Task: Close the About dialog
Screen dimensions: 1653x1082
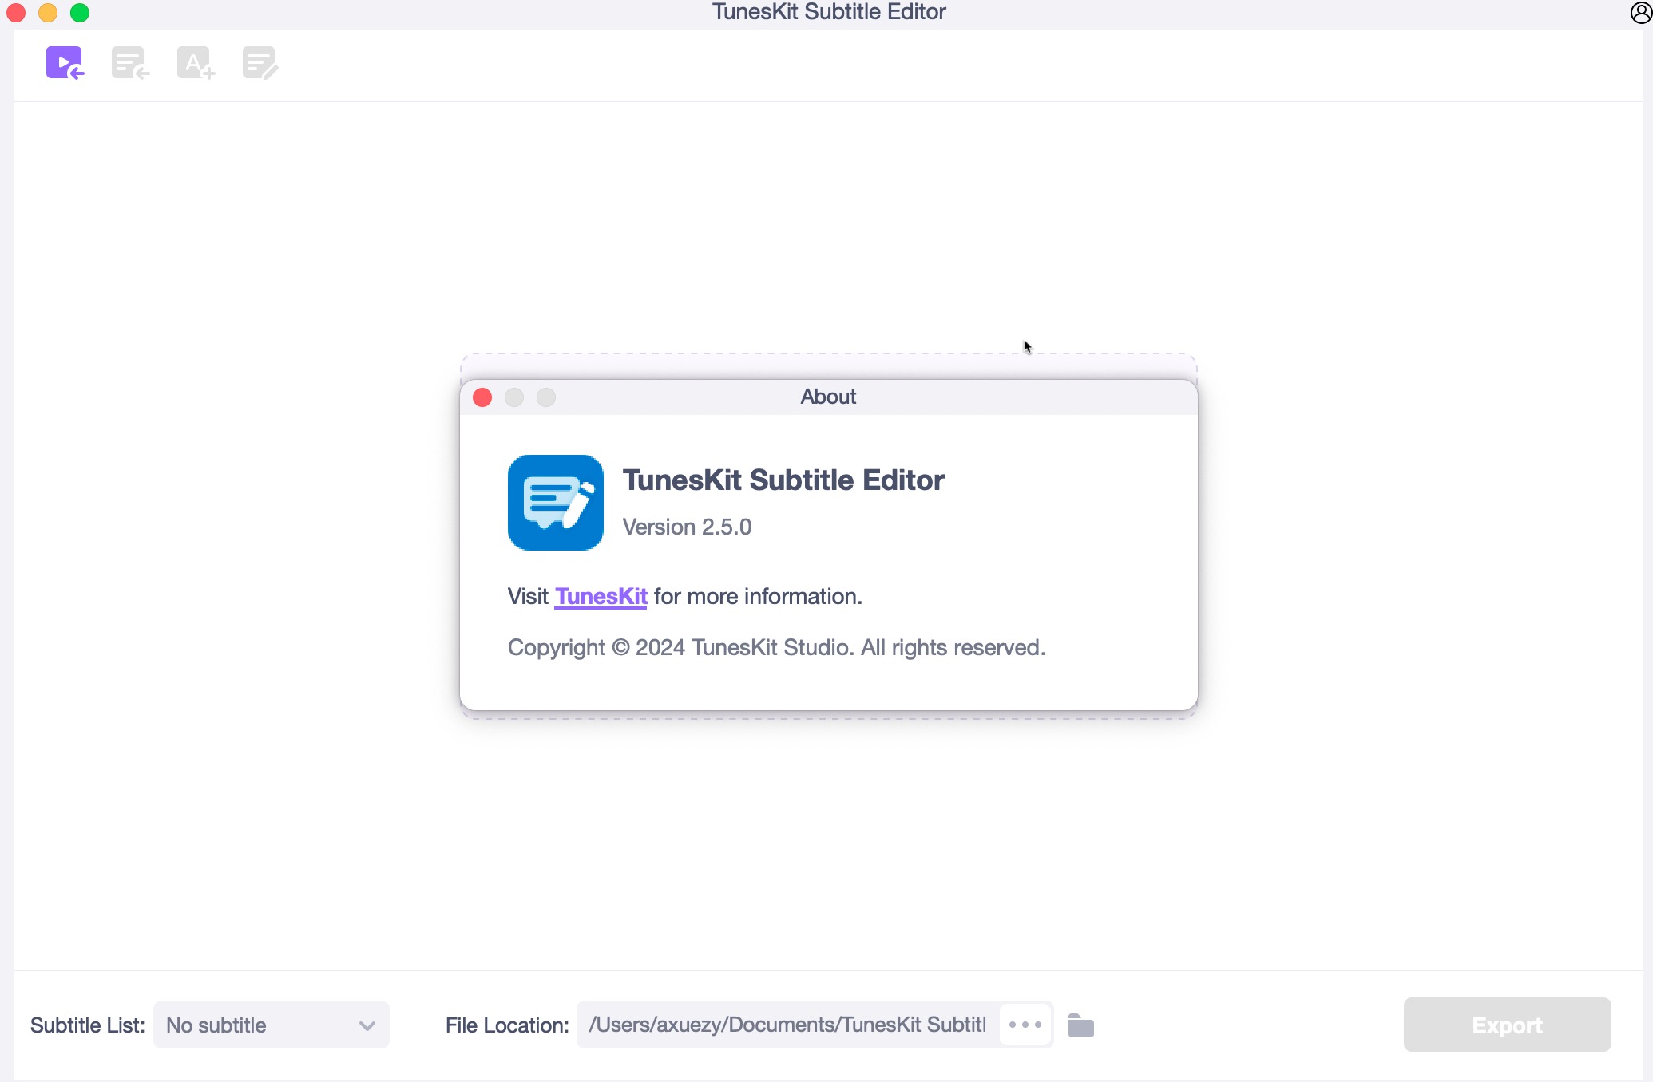Action: [x=482, y=397]
